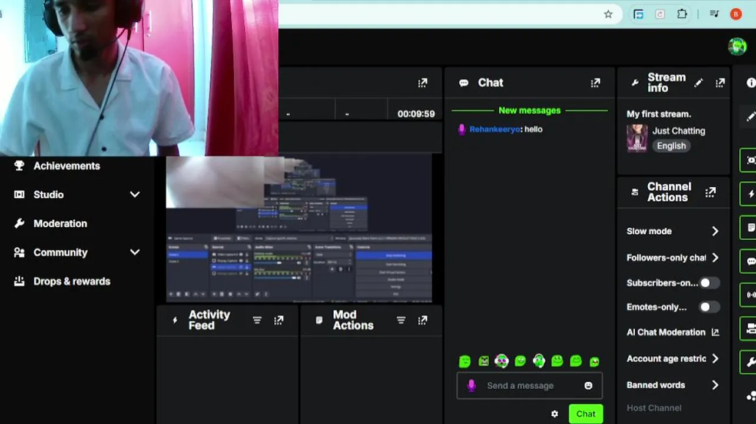Image resolution: width=756 pixels, height=424 pixels.
Task: Open browser Extensions puzzle icon
Action: pyautogui.click(x=682, y=14)
